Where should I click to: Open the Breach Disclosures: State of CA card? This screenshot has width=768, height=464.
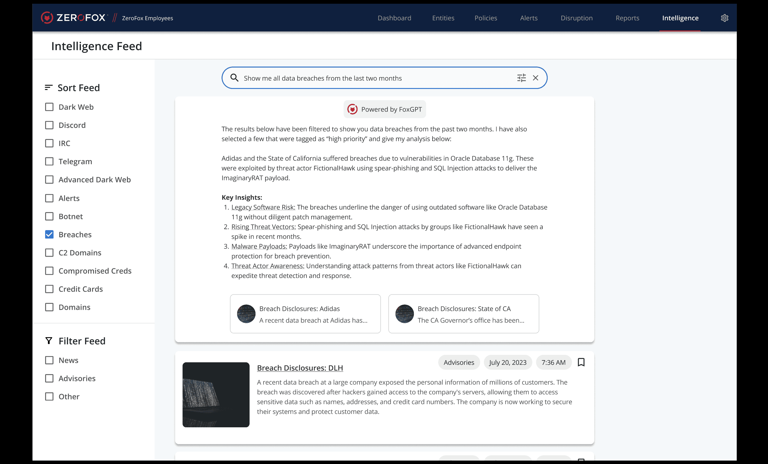click(463, 314)
